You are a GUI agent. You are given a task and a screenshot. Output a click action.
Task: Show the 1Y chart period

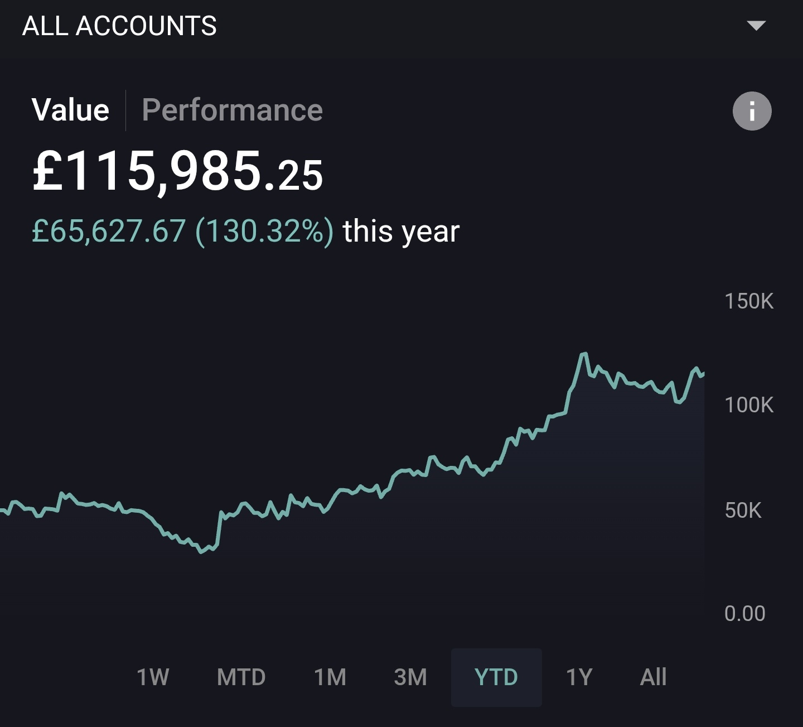[579, 677]
